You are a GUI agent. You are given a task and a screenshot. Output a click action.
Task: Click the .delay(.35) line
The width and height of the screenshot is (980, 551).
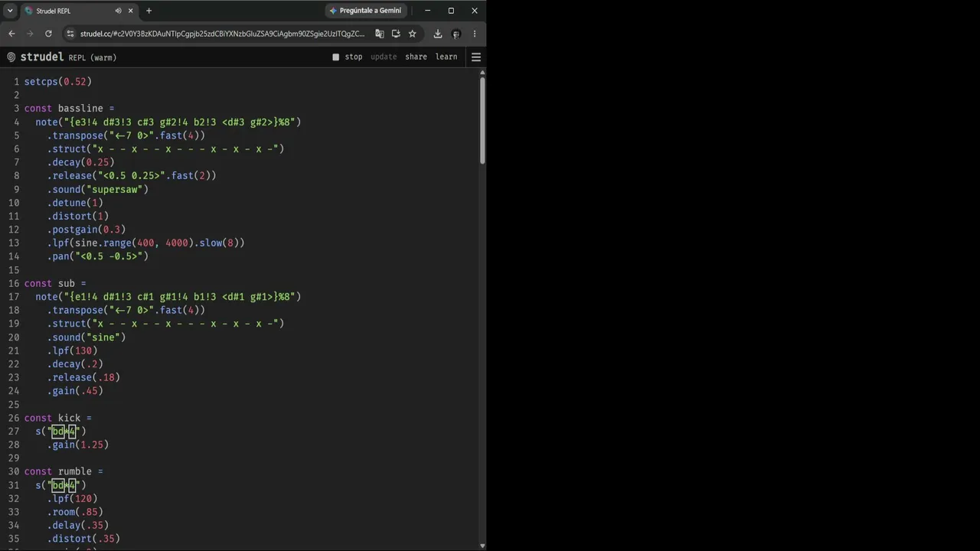(78, 526)
